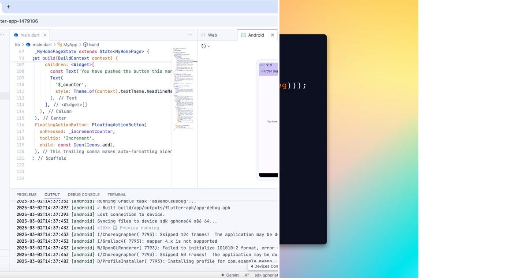Viewport: 529px width, 278px height.
Task: Click the 'Lost connection to device.' log line
Action: pyautogui.click(x=131, y=214)
